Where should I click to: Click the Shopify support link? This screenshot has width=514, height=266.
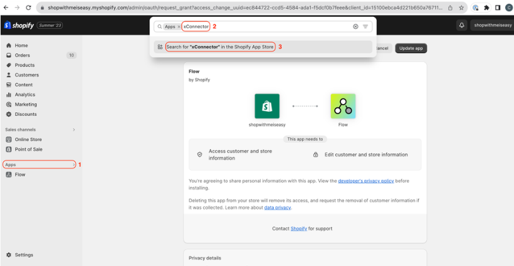[x=298, y=228]
